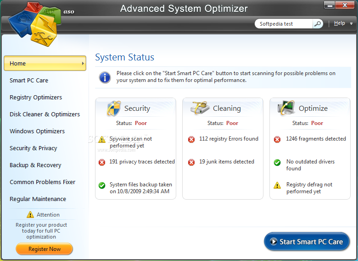358x261 pixels.
Task: Click play icon on Start Smart PC Care
Action: 273,241
